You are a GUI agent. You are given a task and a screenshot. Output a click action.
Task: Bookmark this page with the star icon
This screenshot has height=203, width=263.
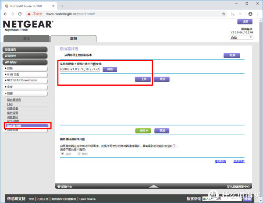coord(224,14)
